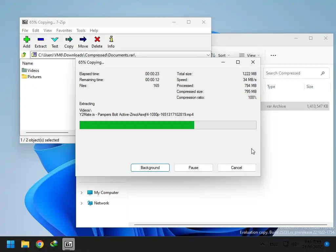Open the Edit menu in 7-Zip
Image resolution: width=336 pixels, height=252 pixels.
click(35, 31)
